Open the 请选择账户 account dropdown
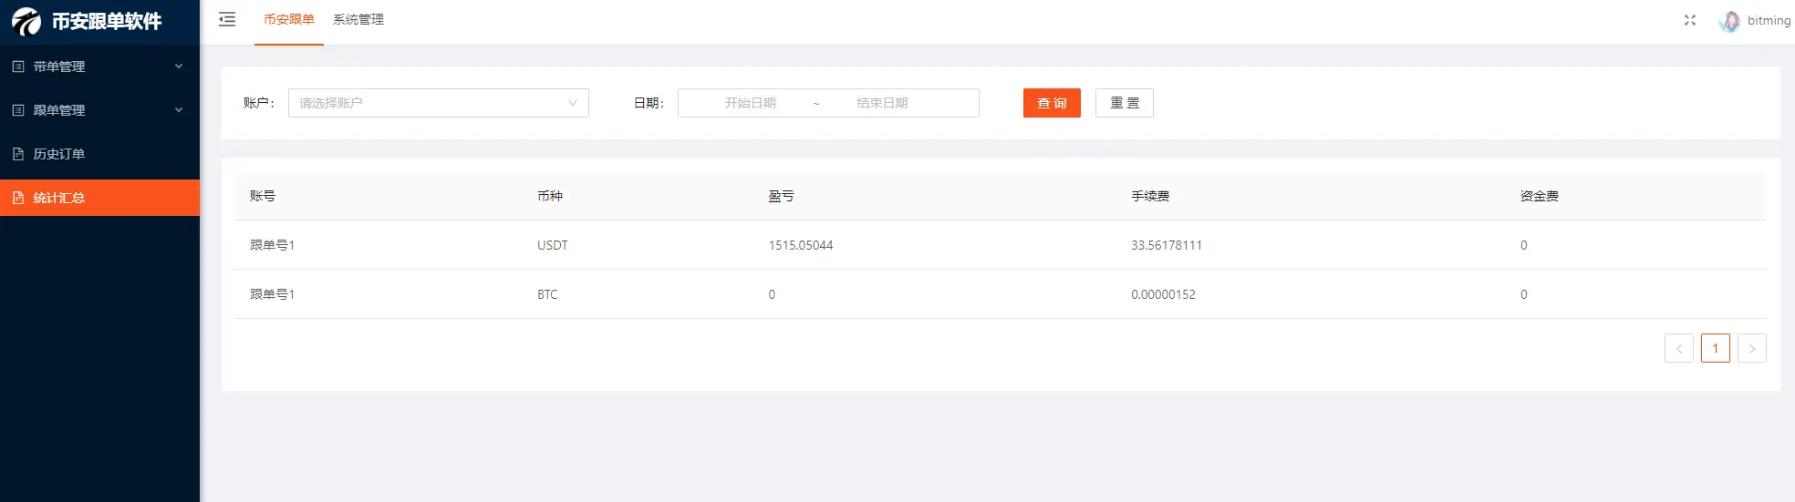Screen dimensions: 1795x502 point(439,103)
